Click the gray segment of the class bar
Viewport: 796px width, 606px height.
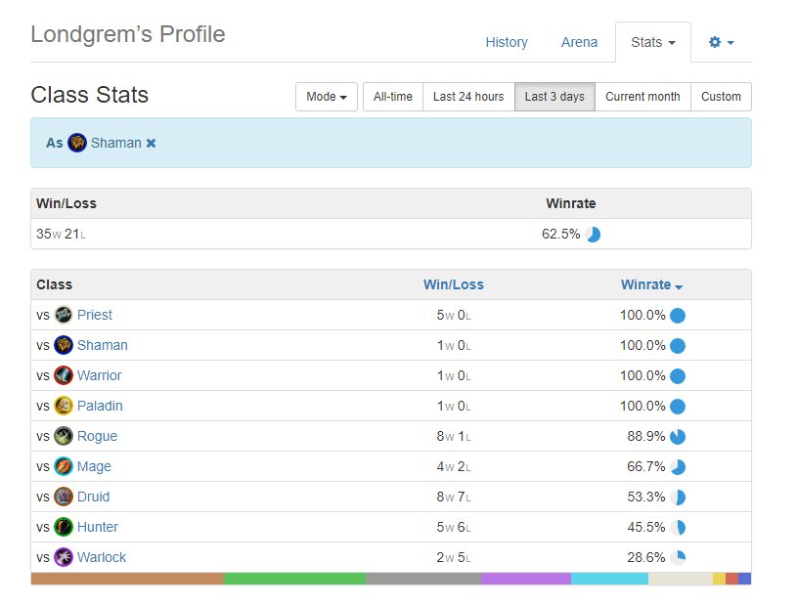[x=423, y=579]
